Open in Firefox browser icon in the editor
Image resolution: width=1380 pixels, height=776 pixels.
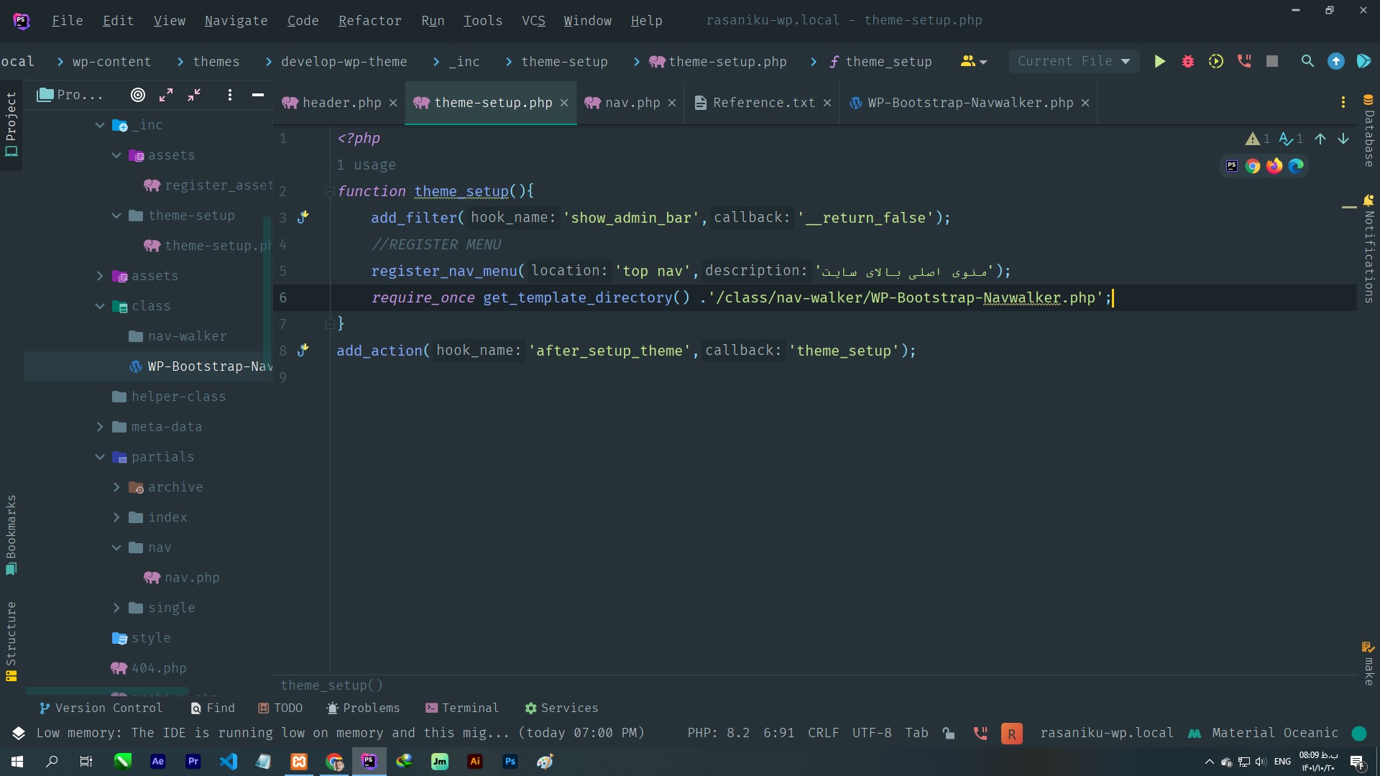(1274, 166)
